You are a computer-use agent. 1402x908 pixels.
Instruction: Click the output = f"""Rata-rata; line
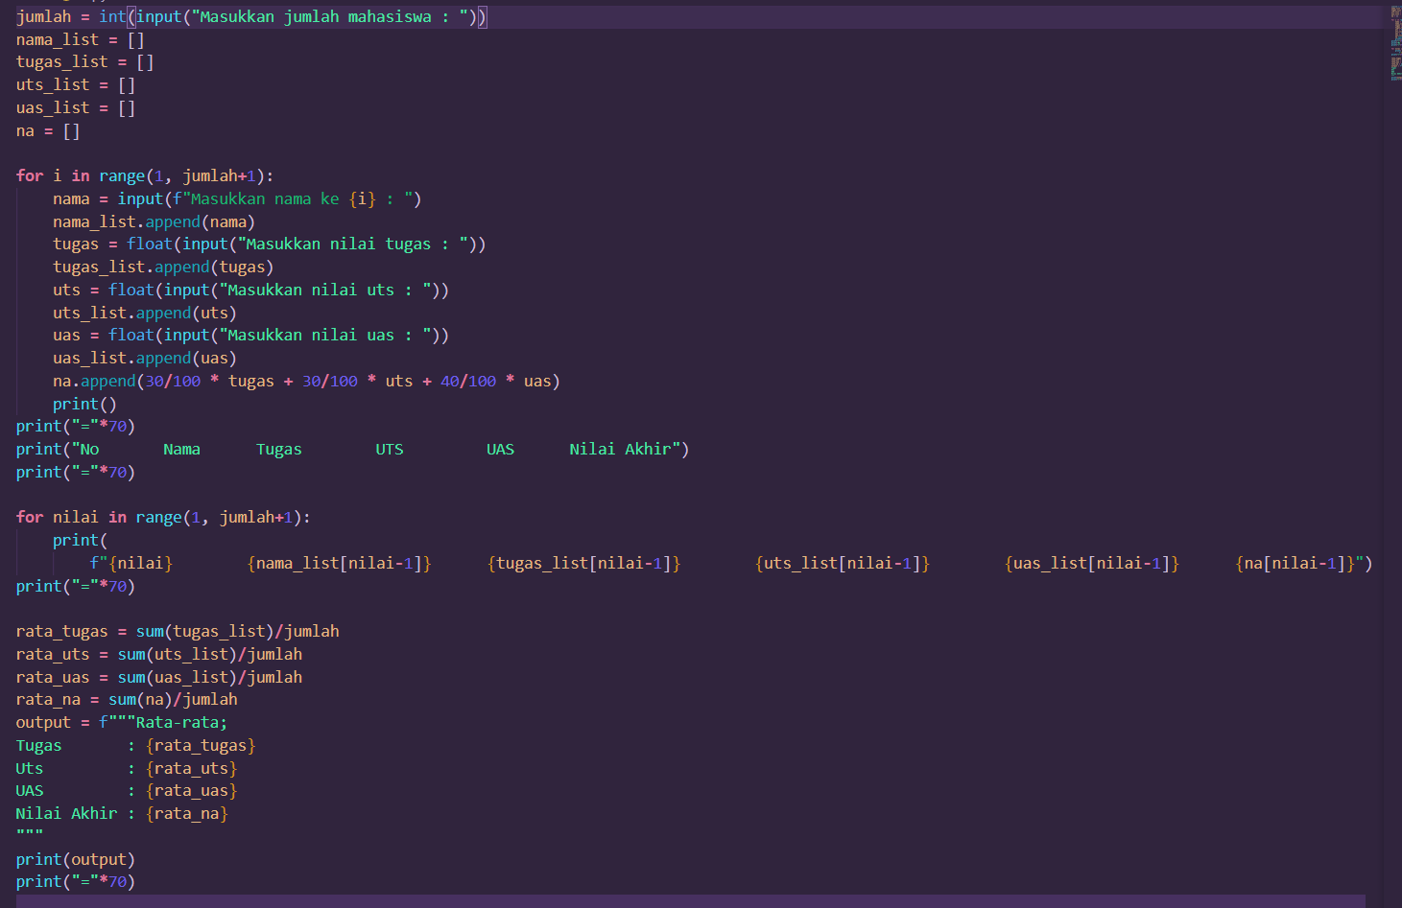coord(122,723)
